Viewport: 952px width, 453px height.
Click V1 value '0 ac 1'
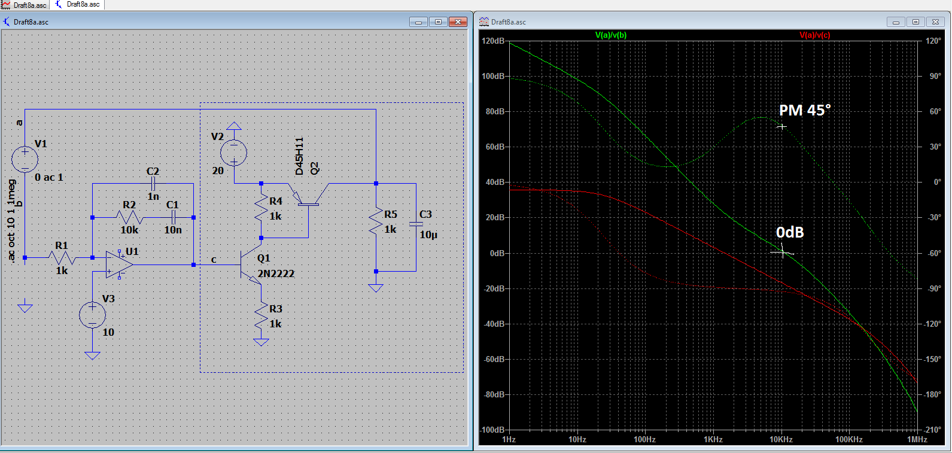coord(48,177)
